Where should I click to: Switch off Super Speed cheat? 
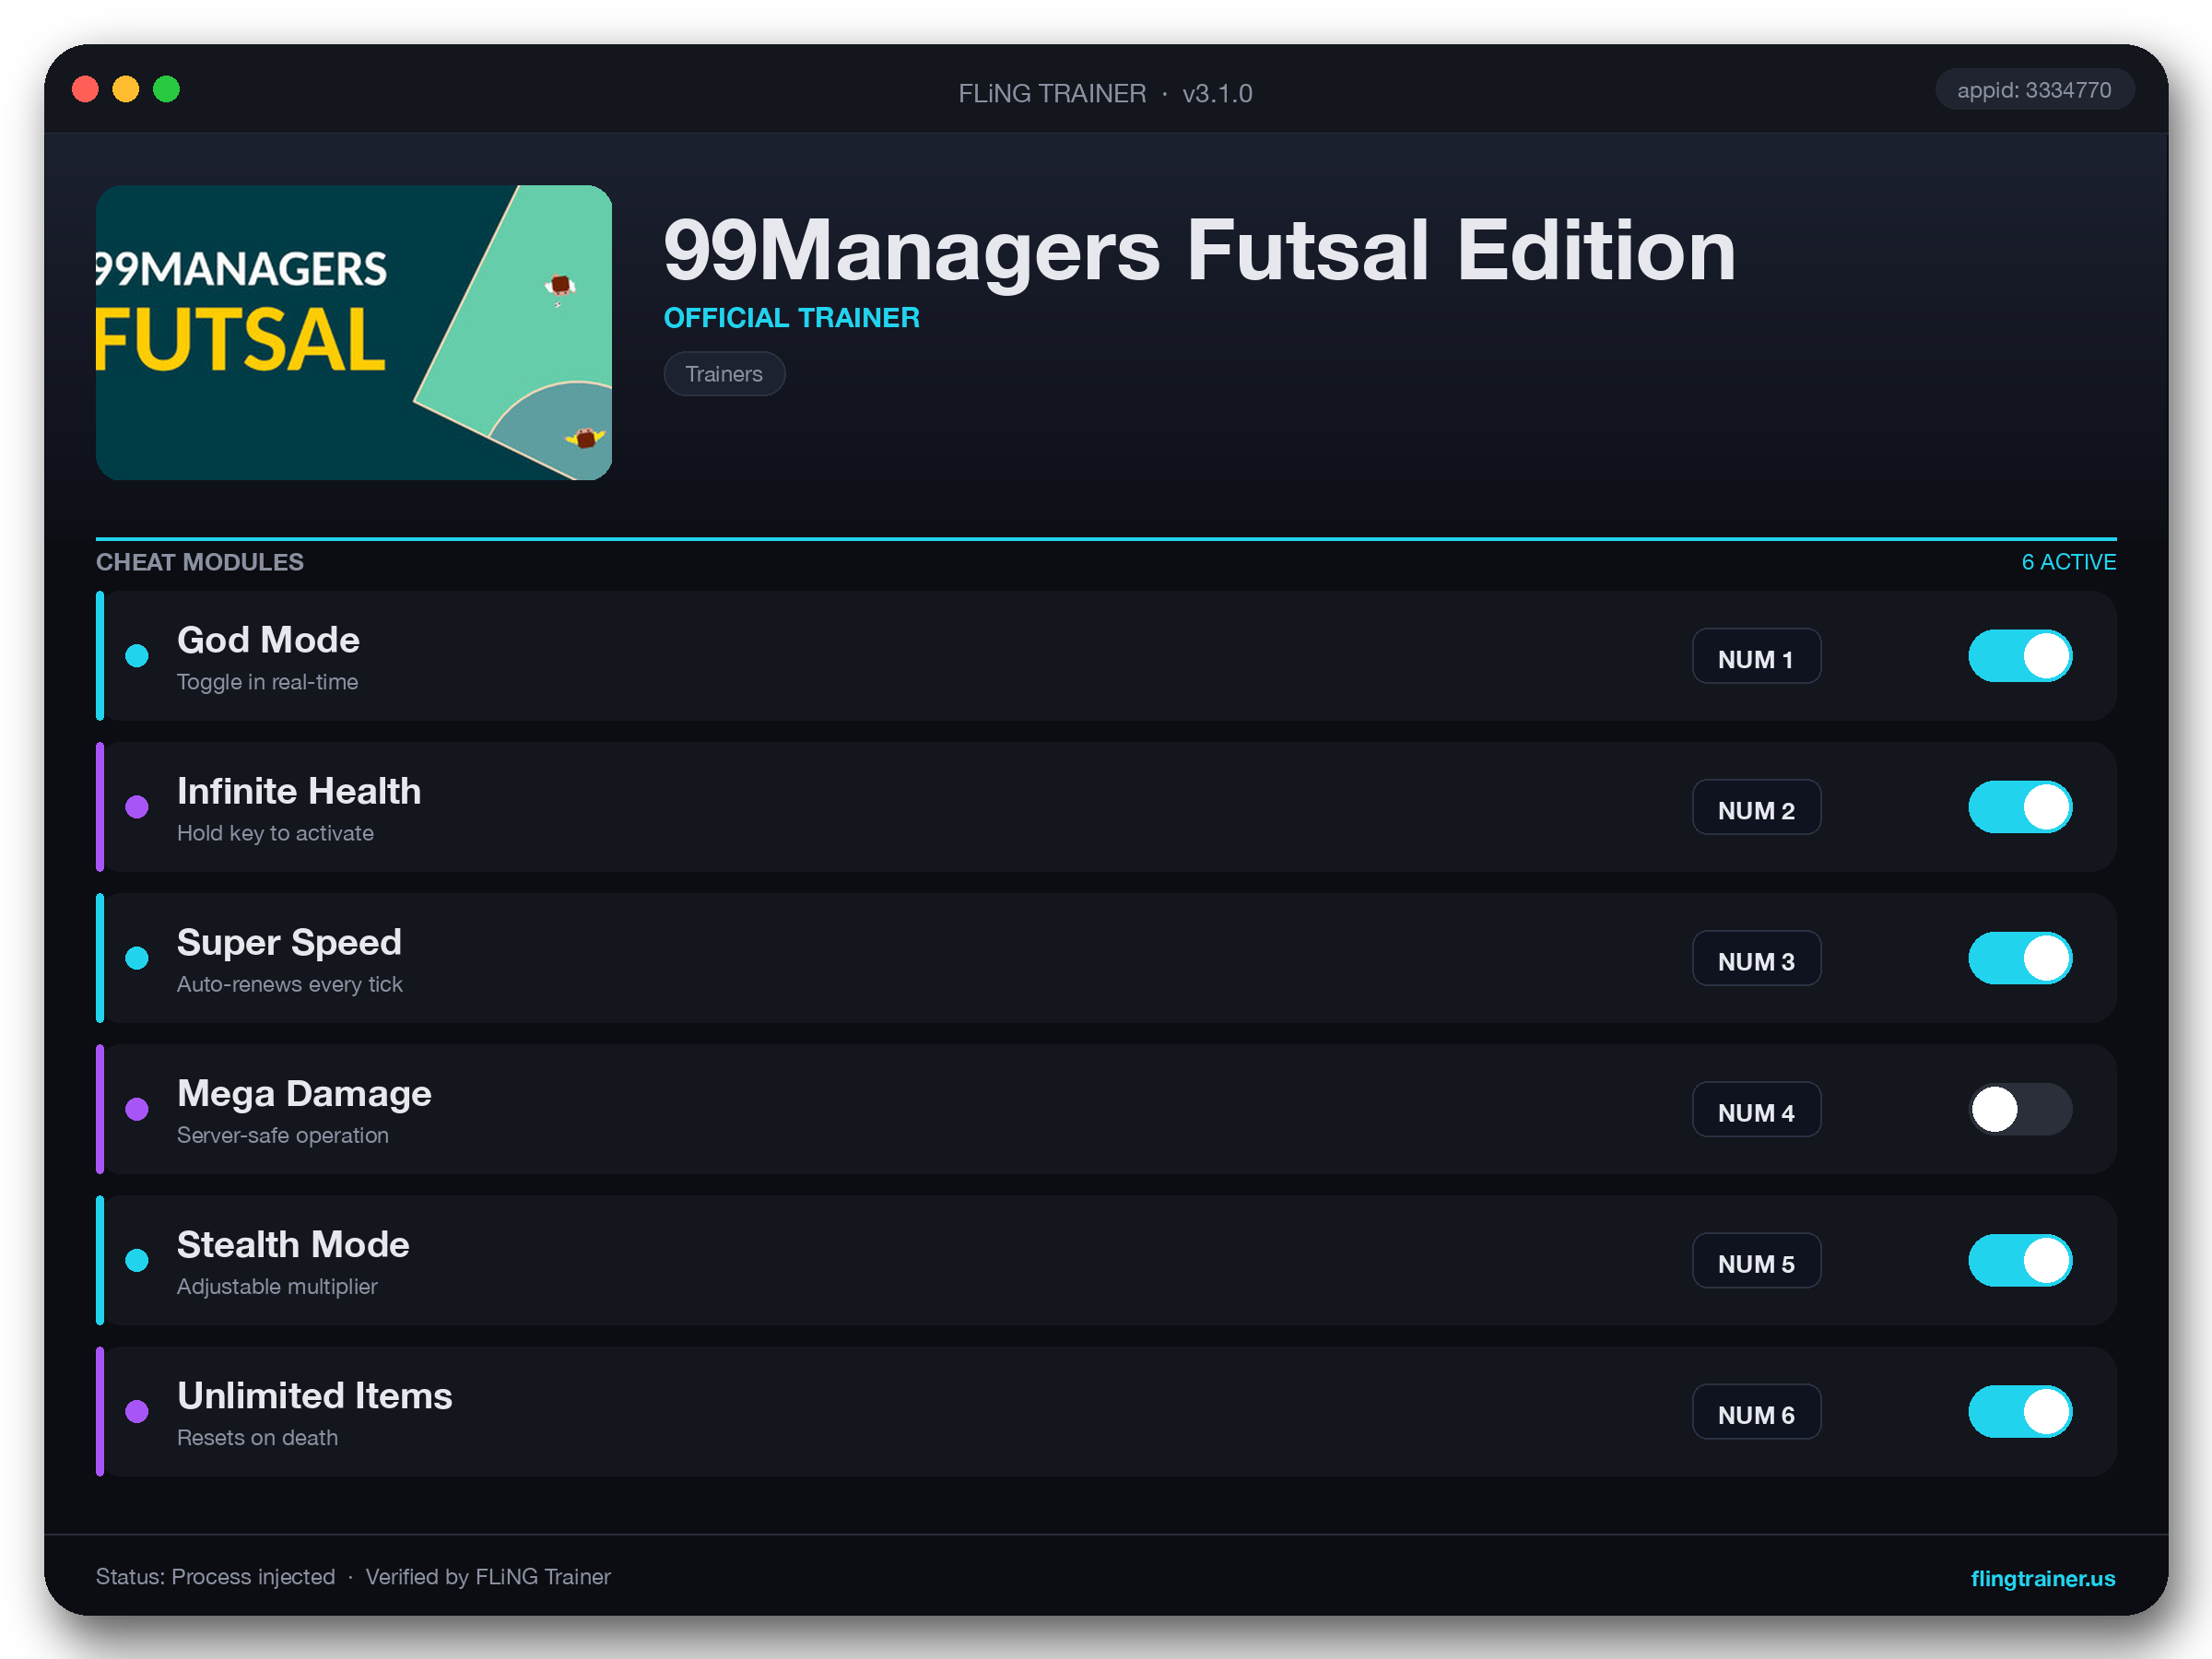(2019, 958)
